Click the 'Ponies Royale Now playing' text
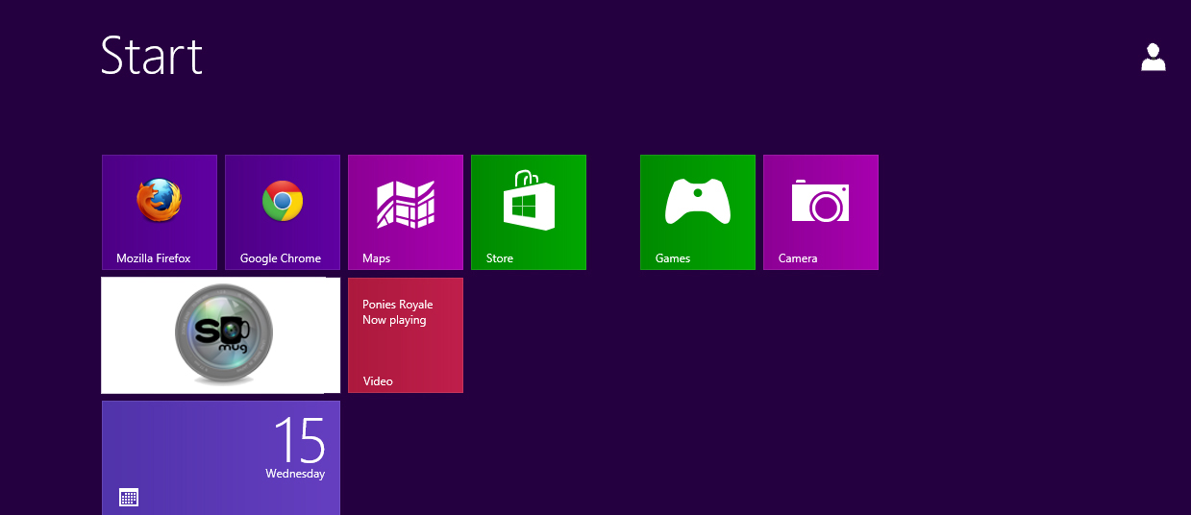This screenshot has width=1191, height=515. tap(397, 312)
